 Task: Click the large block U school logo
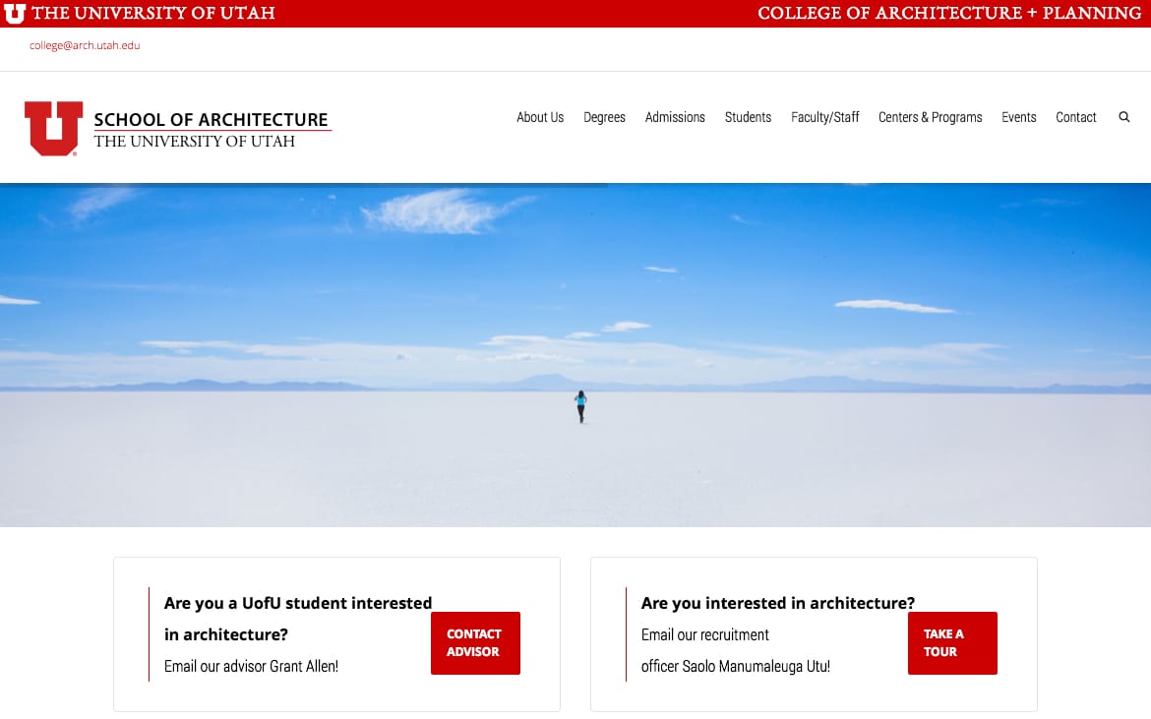[x=53, y=129]
